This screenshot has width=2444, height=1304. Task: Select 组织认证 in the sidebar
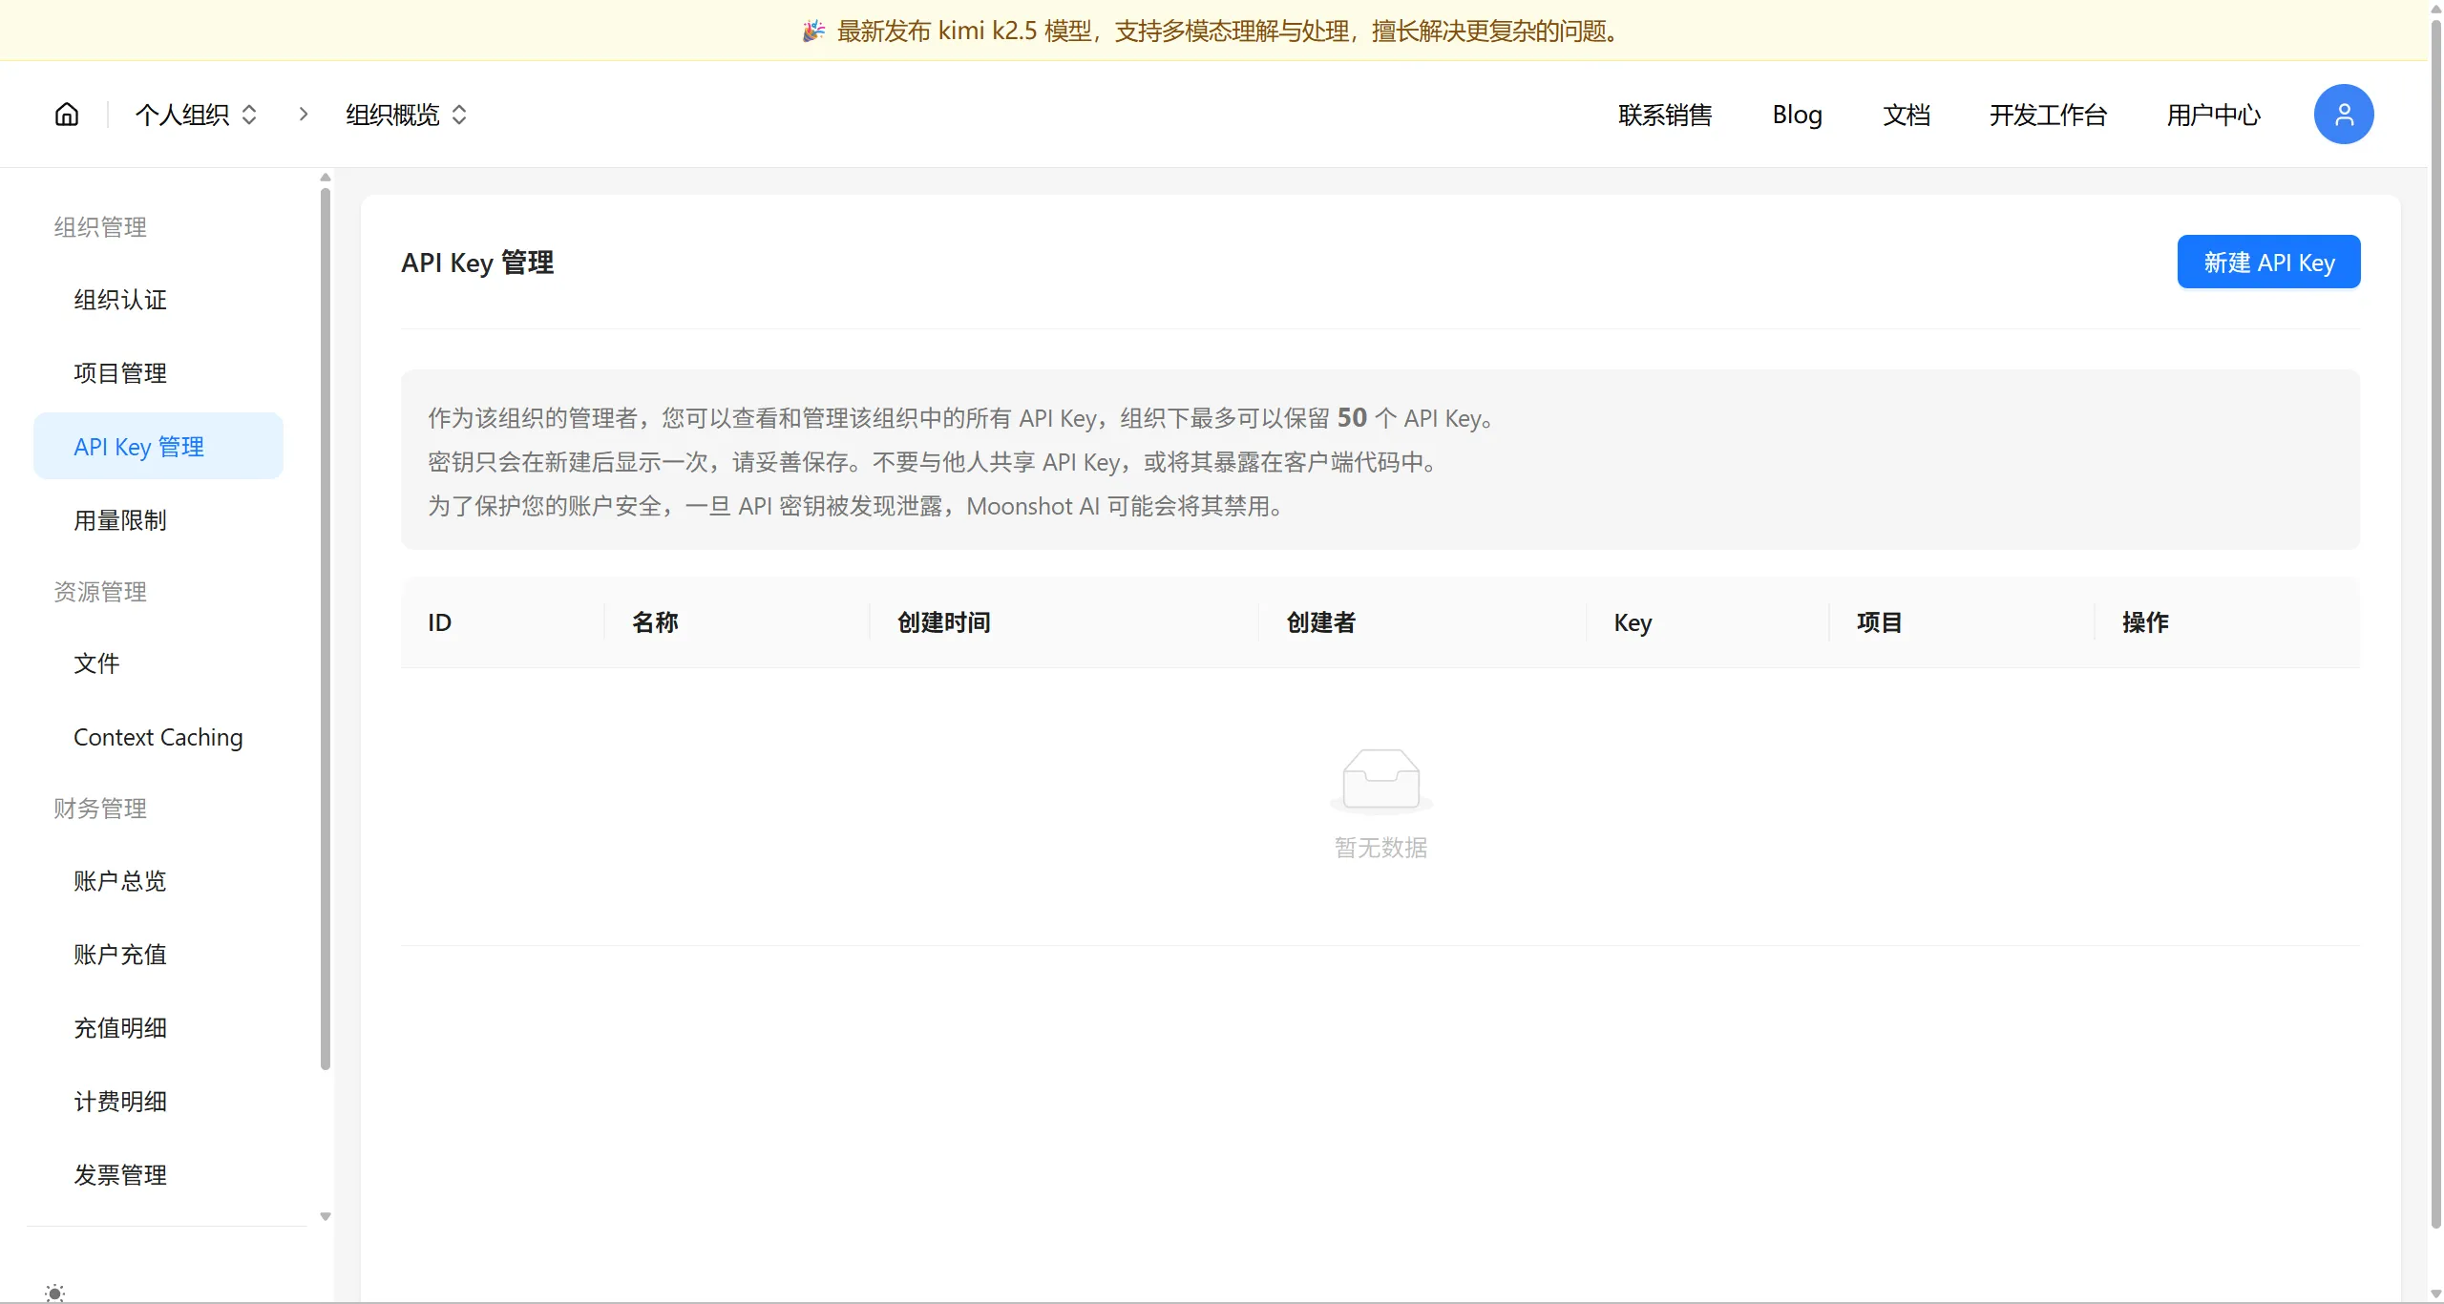tap(120, 300)
